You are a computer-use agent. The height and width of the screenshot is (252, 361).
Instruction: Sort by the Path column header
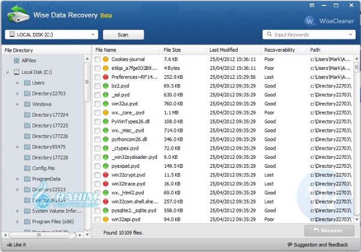click(x=329, y=50)
